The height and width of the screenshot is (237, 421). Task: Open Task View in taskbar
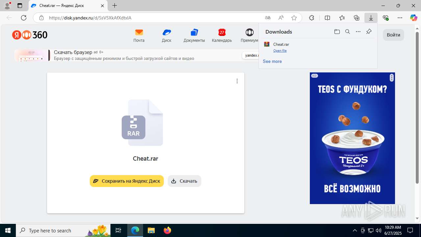tap(118, 230)
